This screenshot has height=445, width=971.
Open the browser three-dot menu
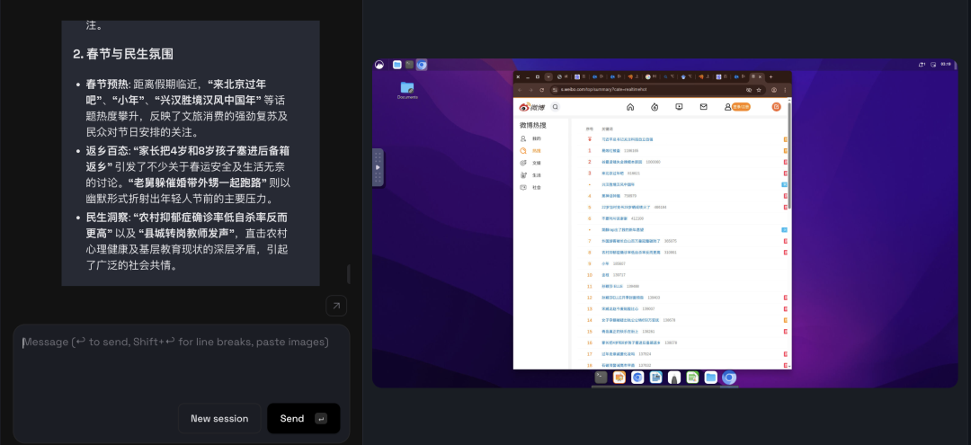(785, 90)
